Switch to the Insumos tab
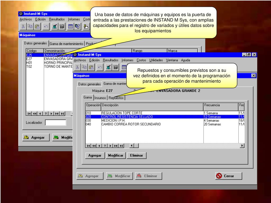The width and height of the screenshot is (271, 203). pos(100,98)
